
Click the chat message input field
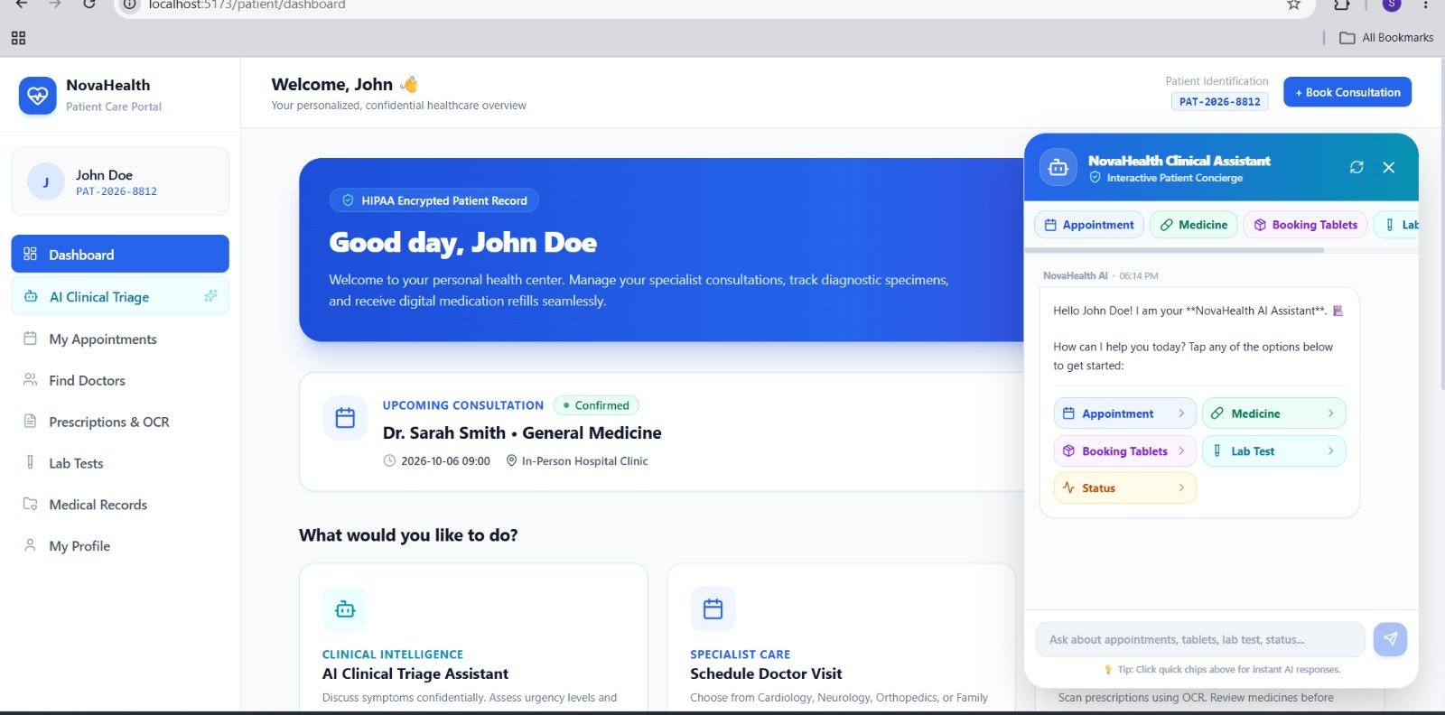coord(1200,639)
